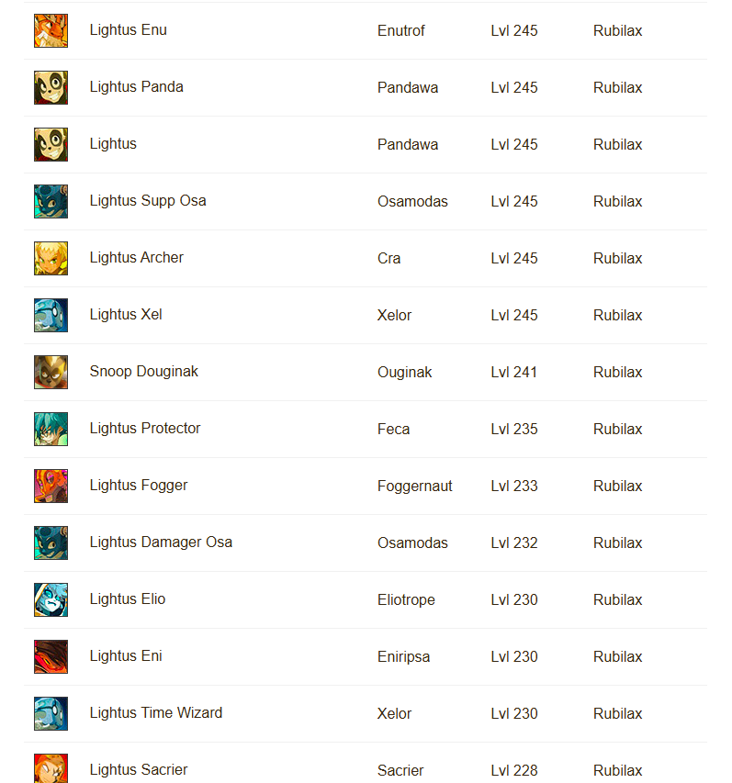The width and height of the screenshot is (732, 783).
Task: Select the Lightus Protector Feca avatar icon
Action: (x=51, y=429)
